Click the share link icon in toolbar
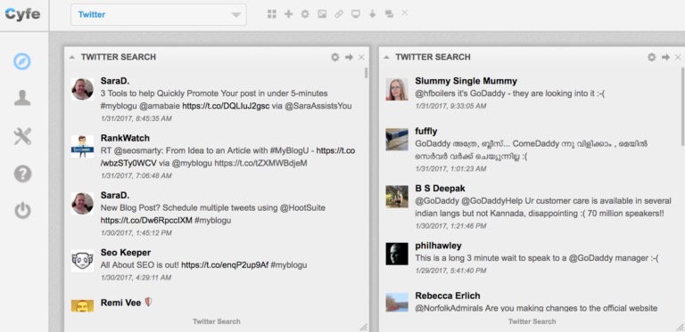This screenshot has height=332, width=685. click(339, 14)
